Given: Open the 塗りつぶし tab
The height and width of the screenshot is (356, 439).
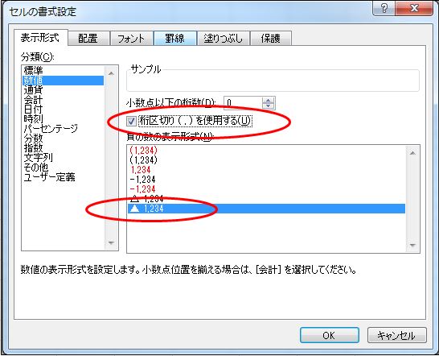Looking at the screenshot, I should point(224,39).
